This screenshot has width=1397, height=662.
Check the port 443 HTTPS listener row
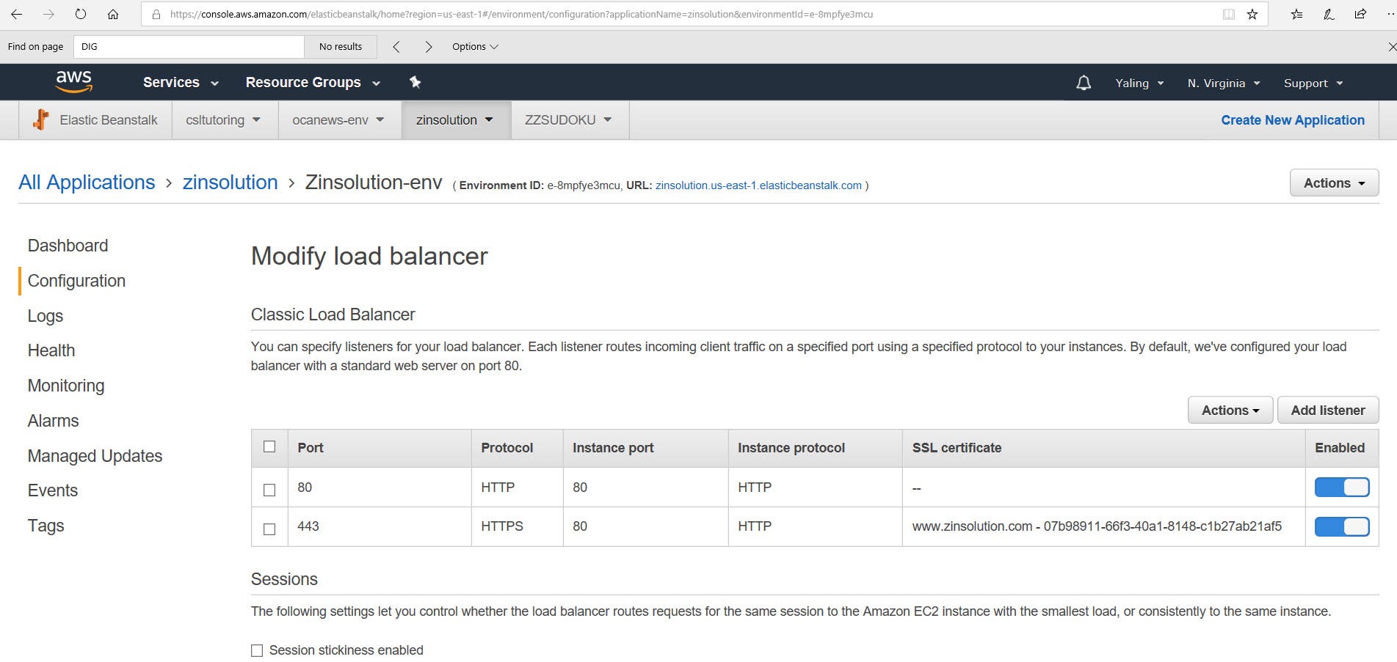click(x=269, y=529)
